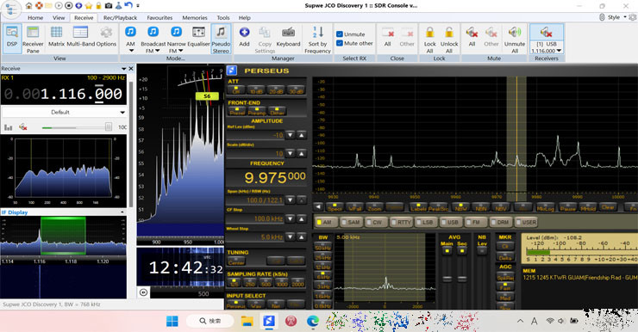Select Equaliser mode option

pyautogui.click(x=198, y=36)
